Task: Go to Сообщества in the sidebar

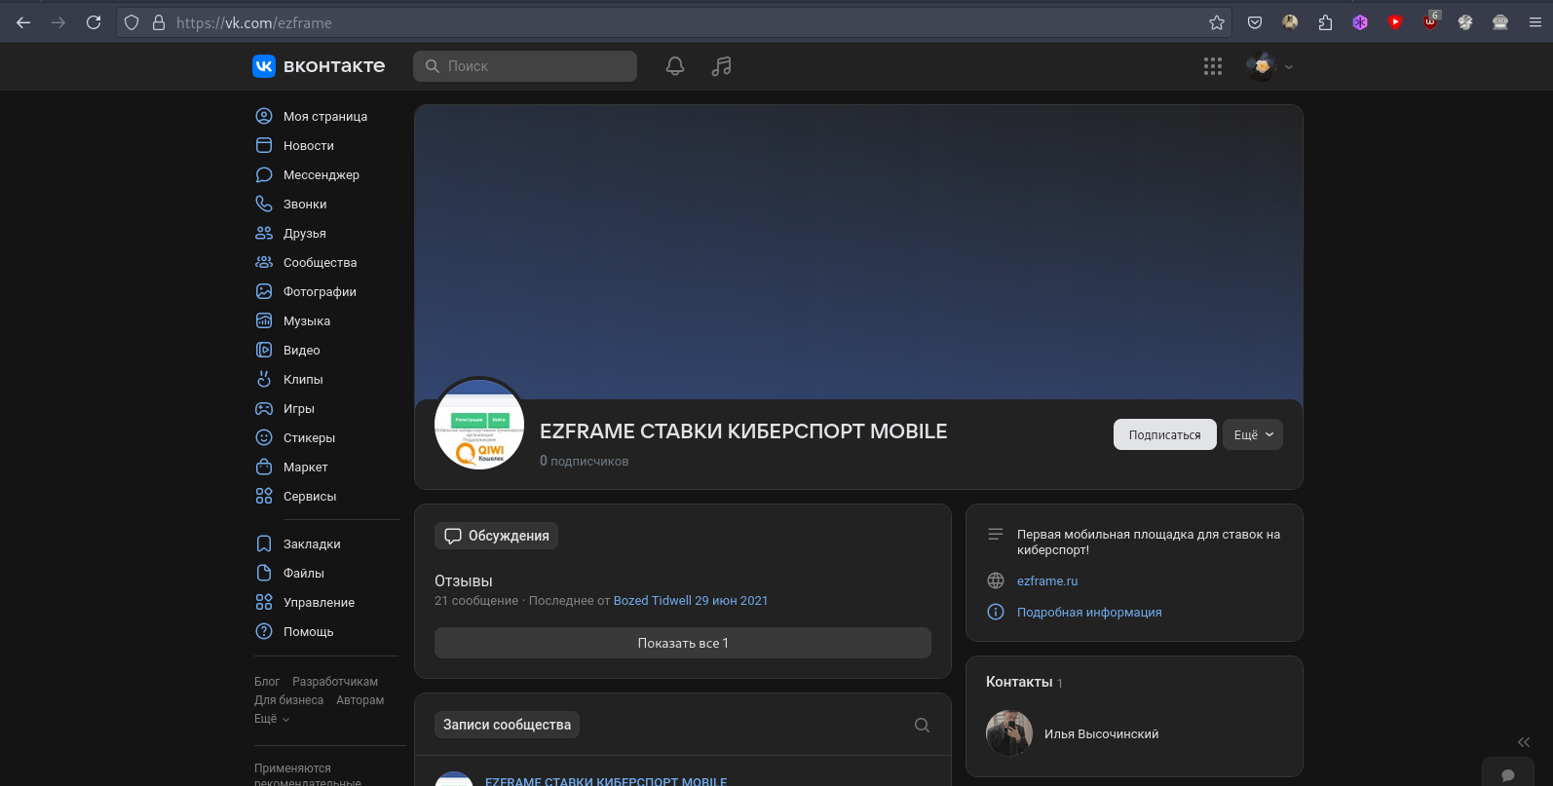Action: pos(320,263)
